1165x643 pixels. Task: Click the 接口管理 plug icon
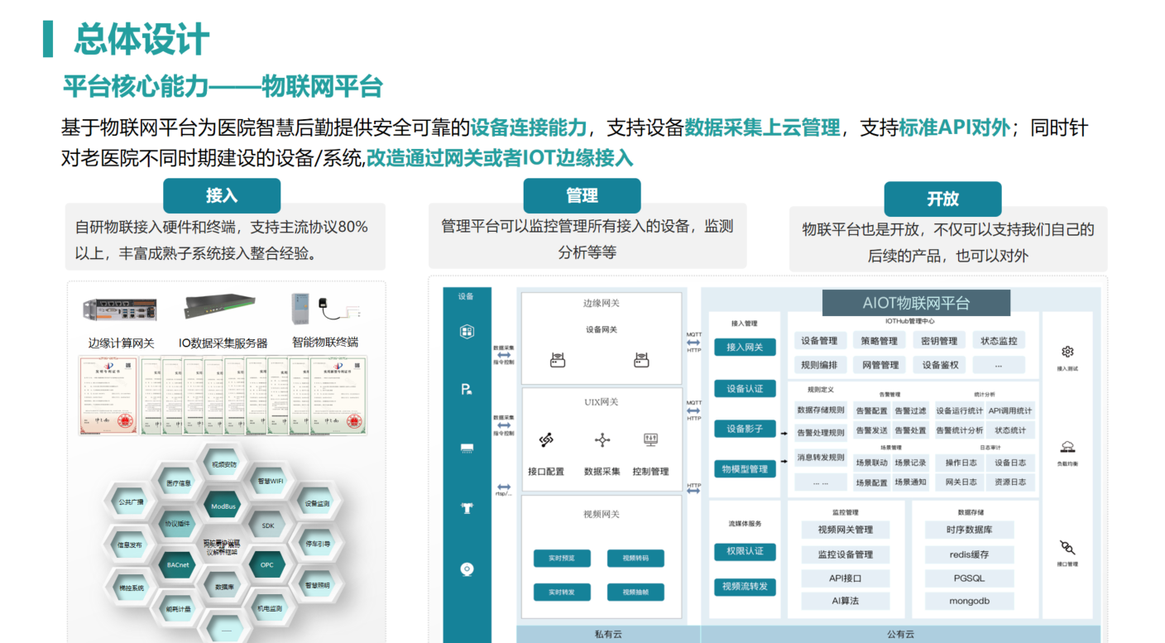tap(1067, 547)
